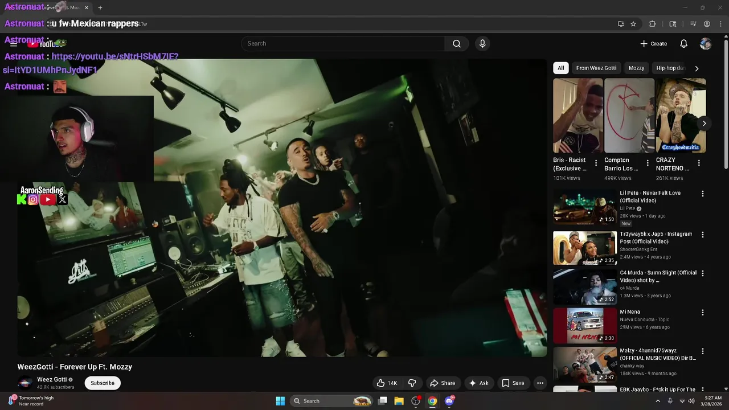
Task: Open Tr3yway6k x Jap5 Instagram Post title
Action: click(656, 237)
